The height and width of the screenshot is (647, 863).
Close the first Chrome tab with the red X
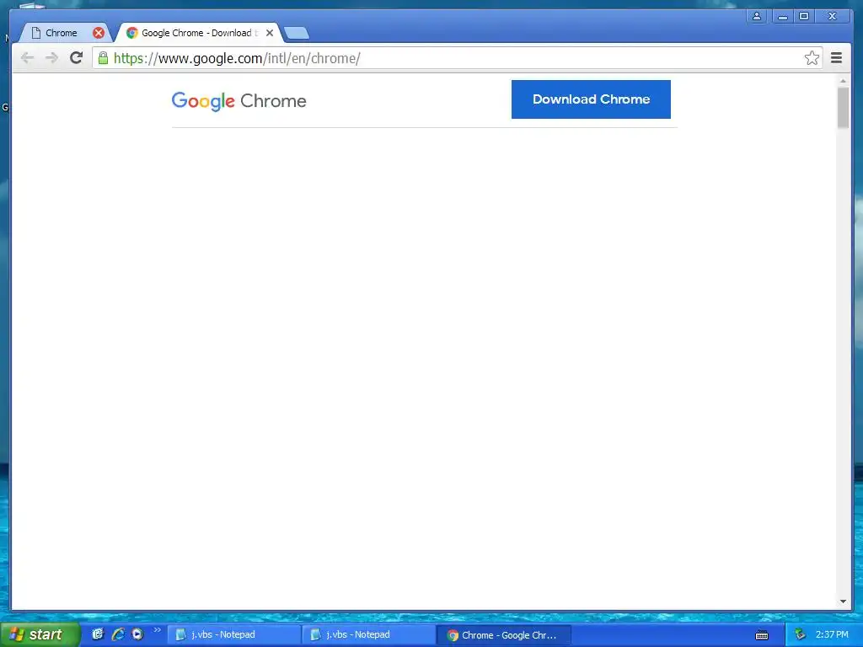[x=99, y=33]
